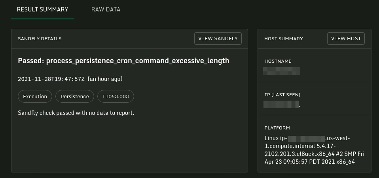Open the Raw Data tab
Screen dimensions: 379x178
pos(106,9)
